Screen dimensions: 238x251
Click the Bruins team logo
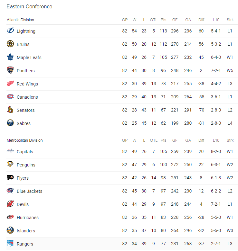click(x=10, y=44)
